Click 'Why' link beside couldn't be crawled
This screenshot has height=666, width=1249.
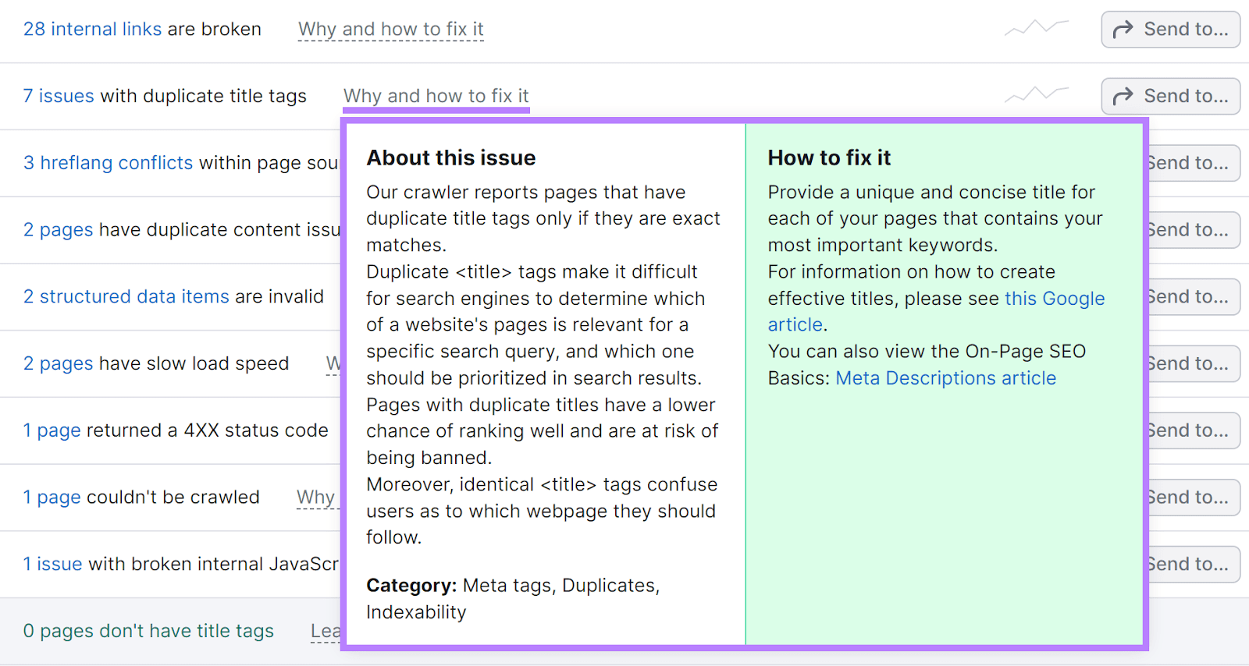point(315,498)
